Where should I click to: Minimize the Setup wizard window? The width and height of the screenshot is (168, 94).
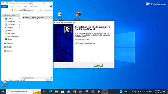click(101, 22)
